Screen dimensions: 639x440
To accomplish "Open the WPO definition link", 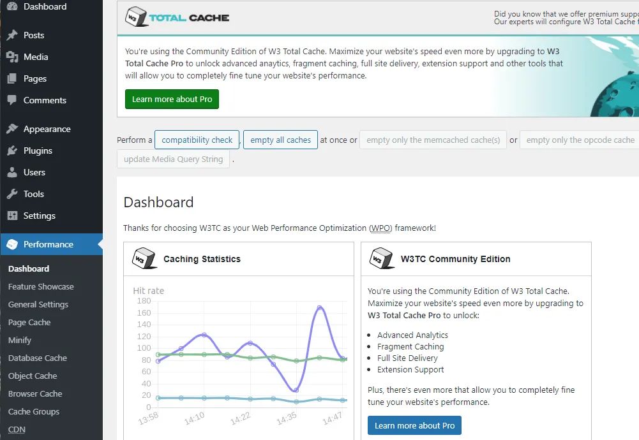I will pyautogui.click(x=380, y=228).
